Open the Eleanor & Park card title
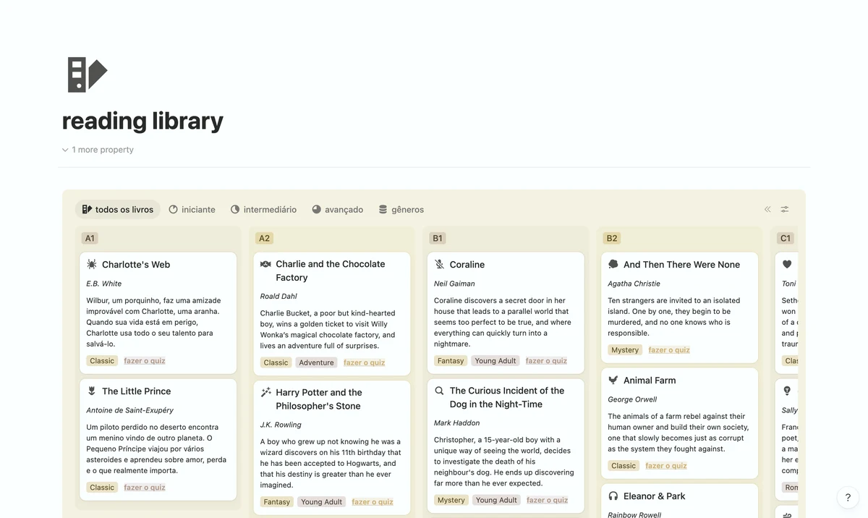This screenshot has width=868, height=518. 655,496
